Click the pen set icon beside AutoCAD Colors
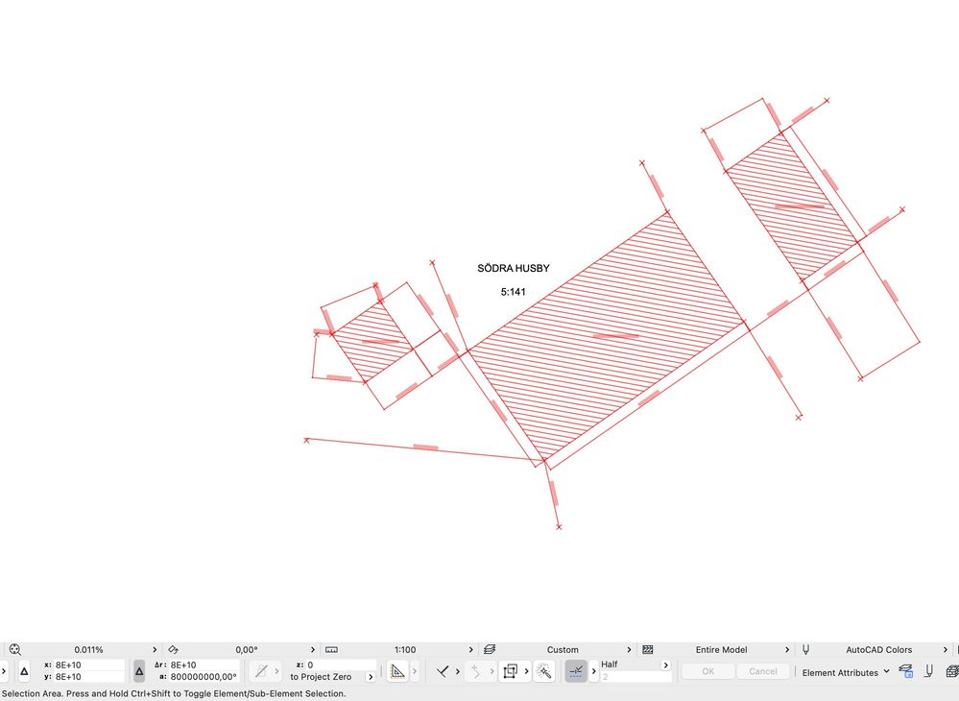 [806, 649]
